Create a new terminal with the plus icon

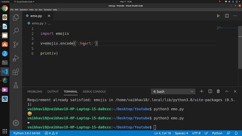tap(202, 91)
